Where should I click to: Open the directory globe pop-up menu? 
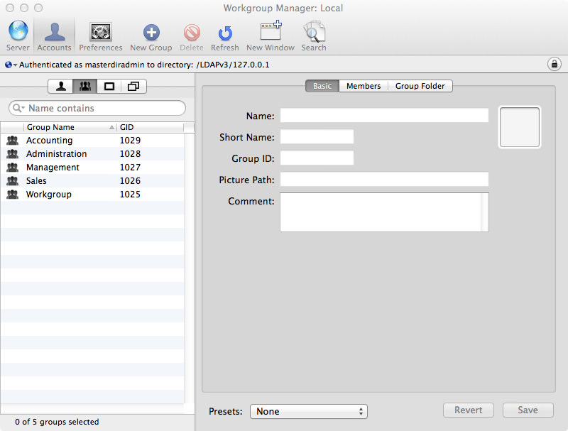tap(11, 65)
